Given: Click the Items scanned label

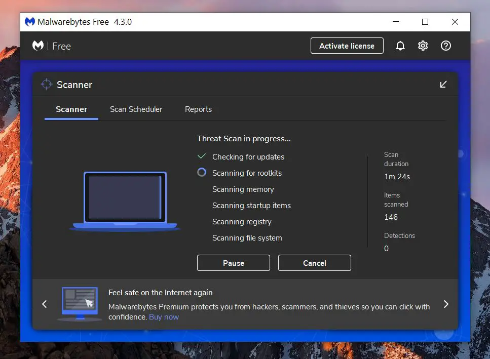Looking at the screenshot, I should [x=396, y=200].
